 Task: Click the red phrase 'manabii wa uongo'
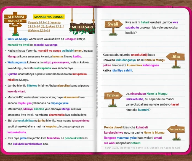49,51
